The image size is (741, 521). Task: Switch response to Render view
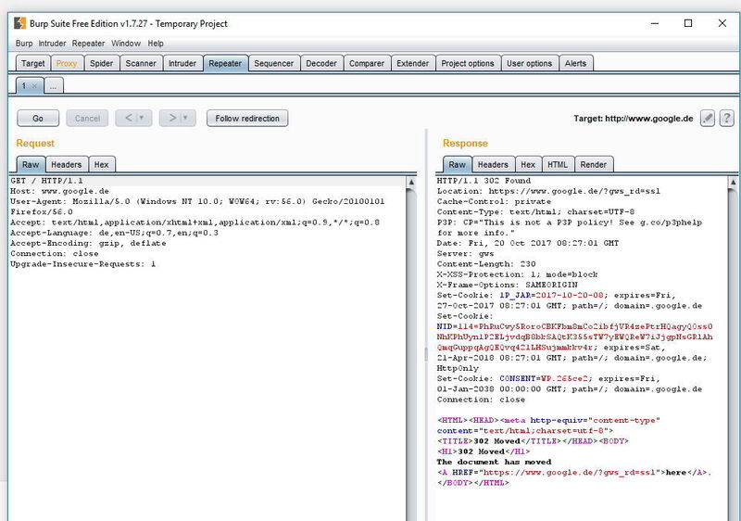[593, 164]
